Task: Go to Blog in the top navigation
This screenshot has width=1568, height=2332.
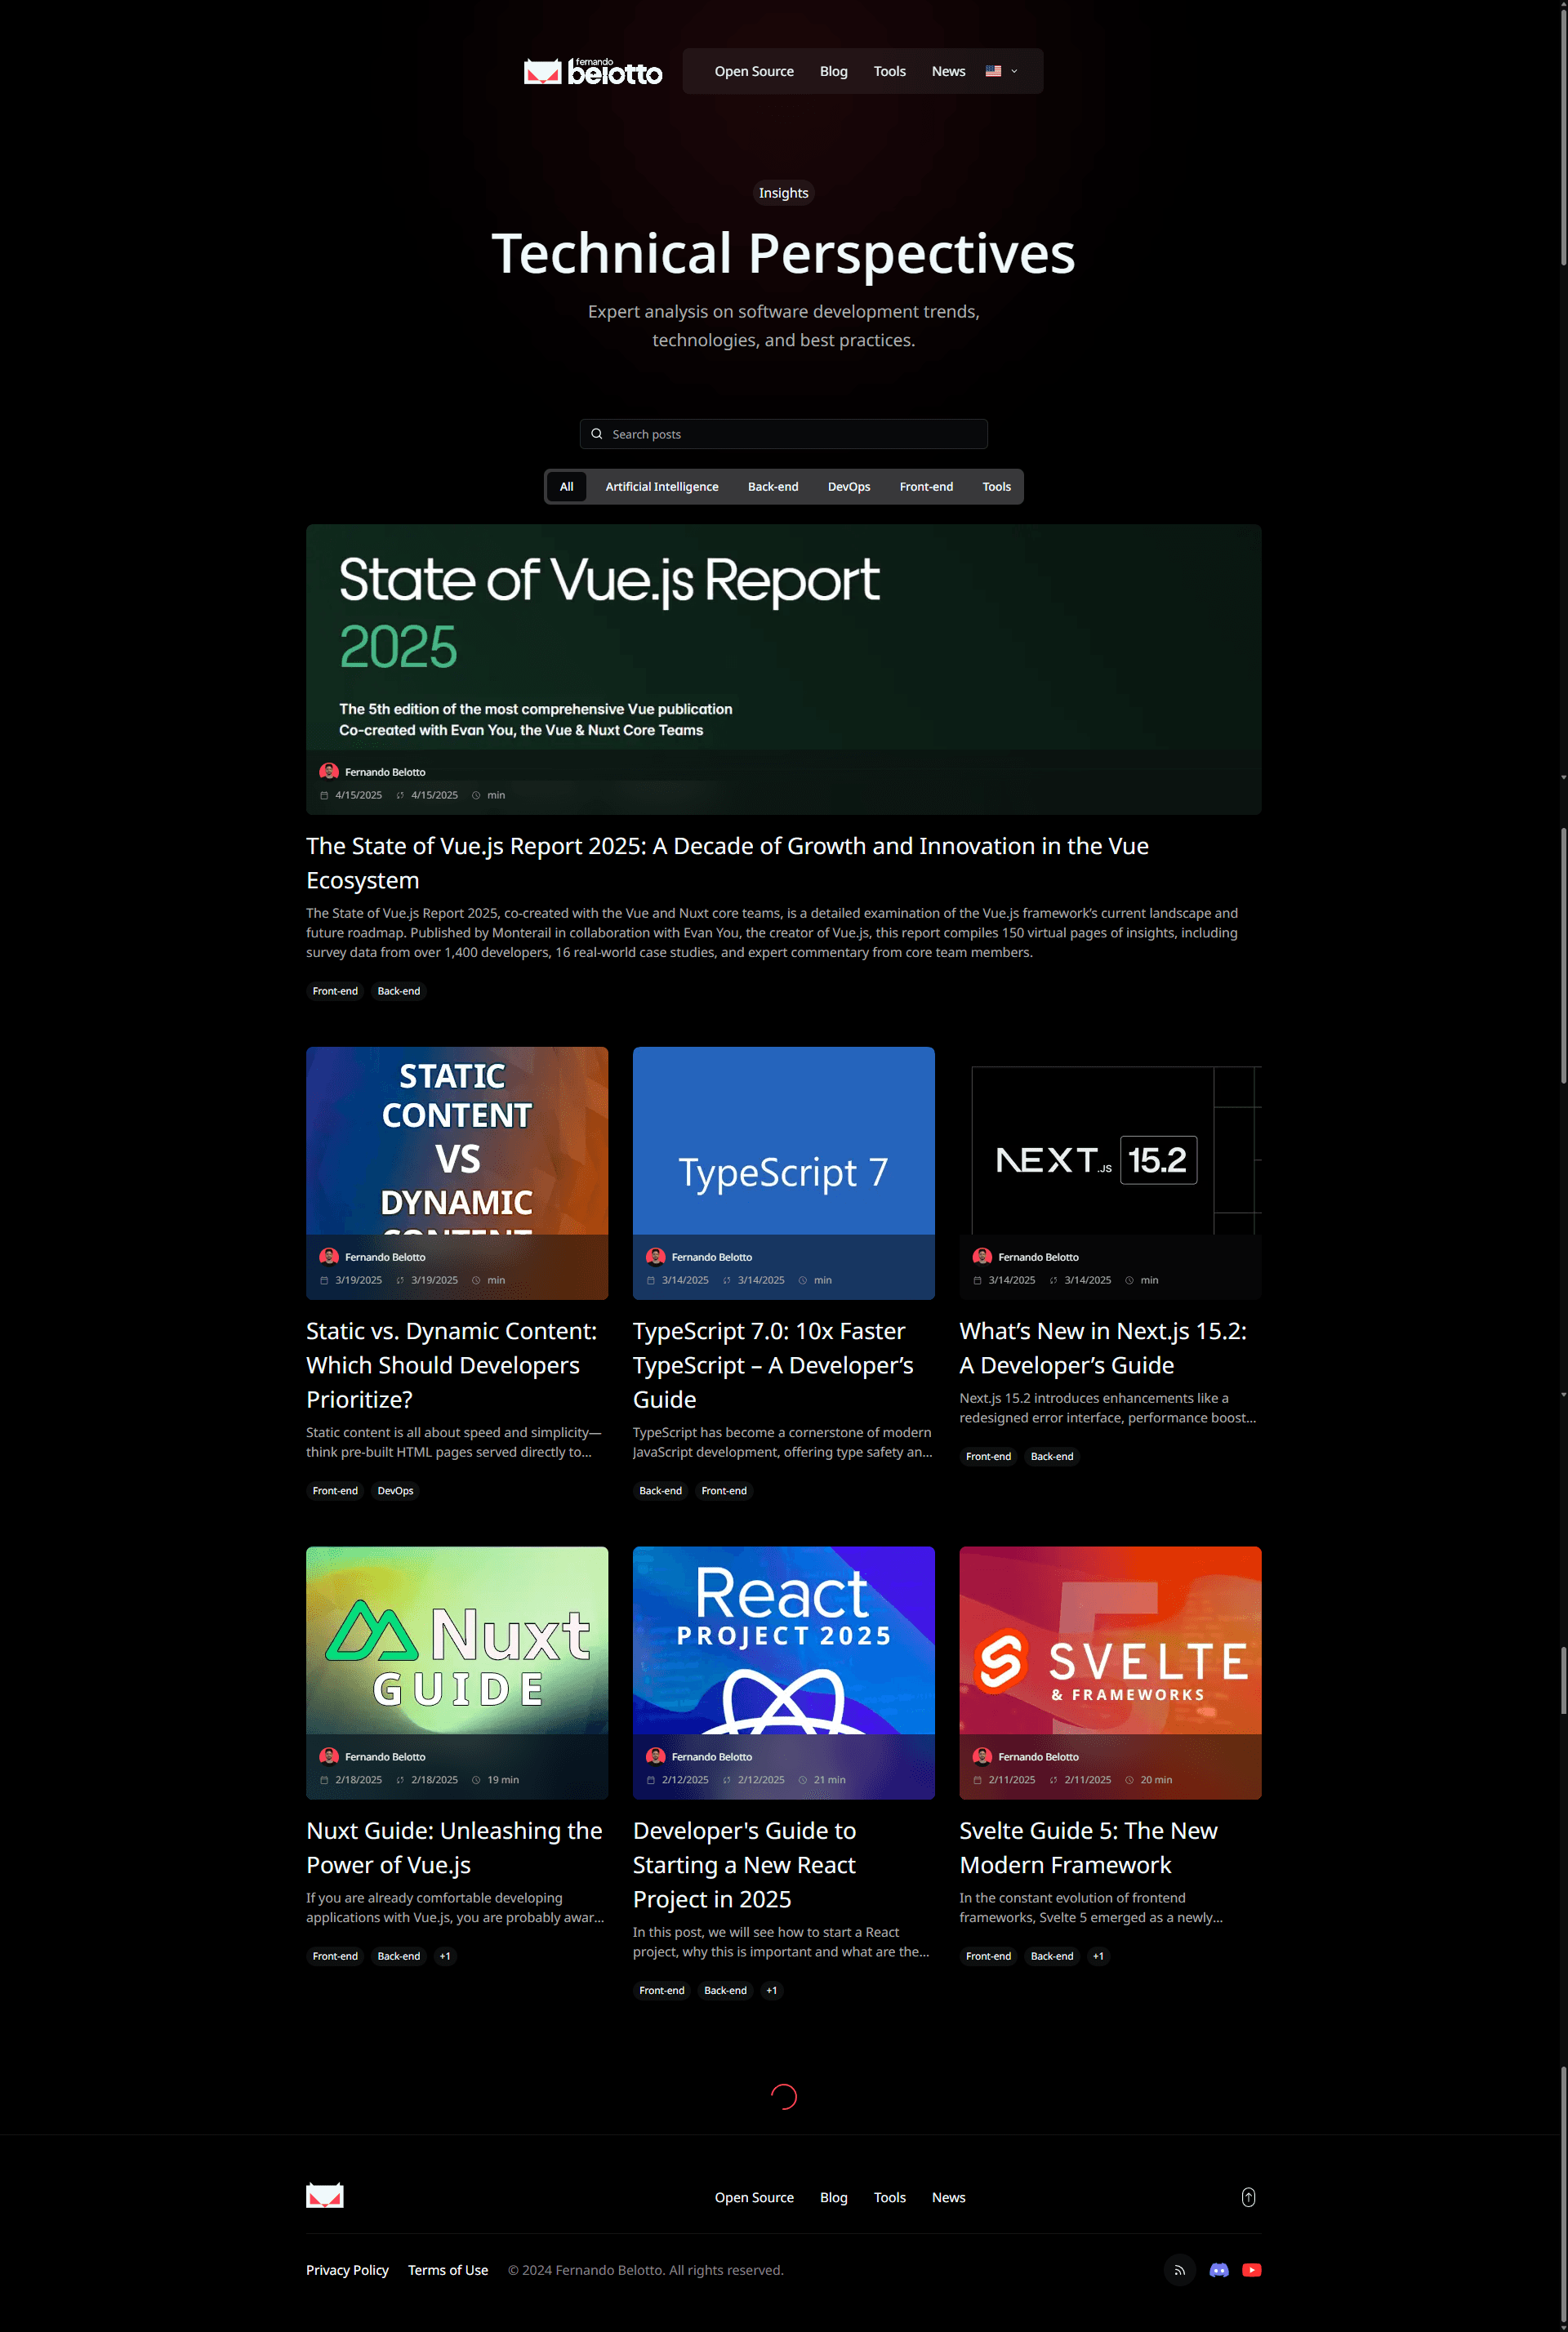Action: coord(833,71)
